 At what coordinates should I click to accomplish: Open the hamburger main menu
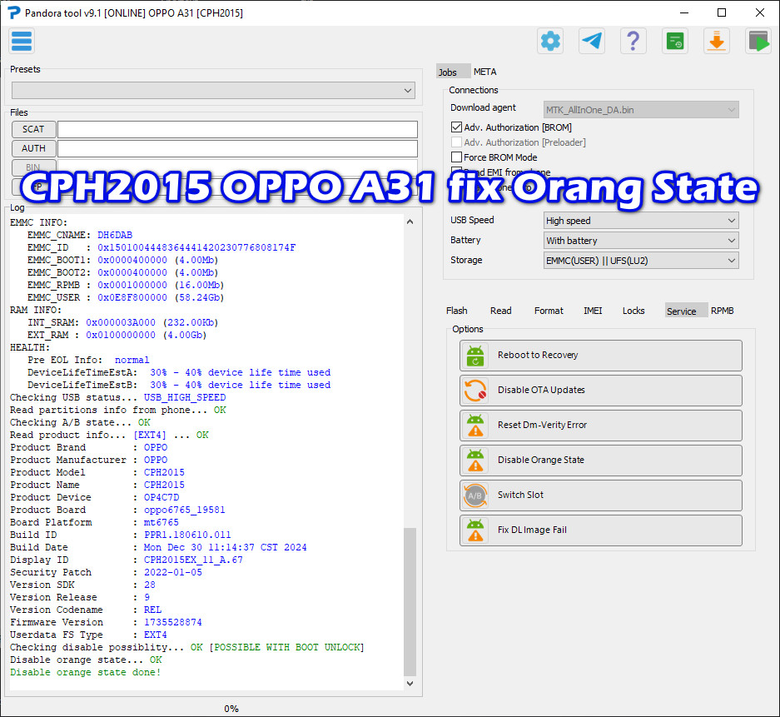coord(22,41)
